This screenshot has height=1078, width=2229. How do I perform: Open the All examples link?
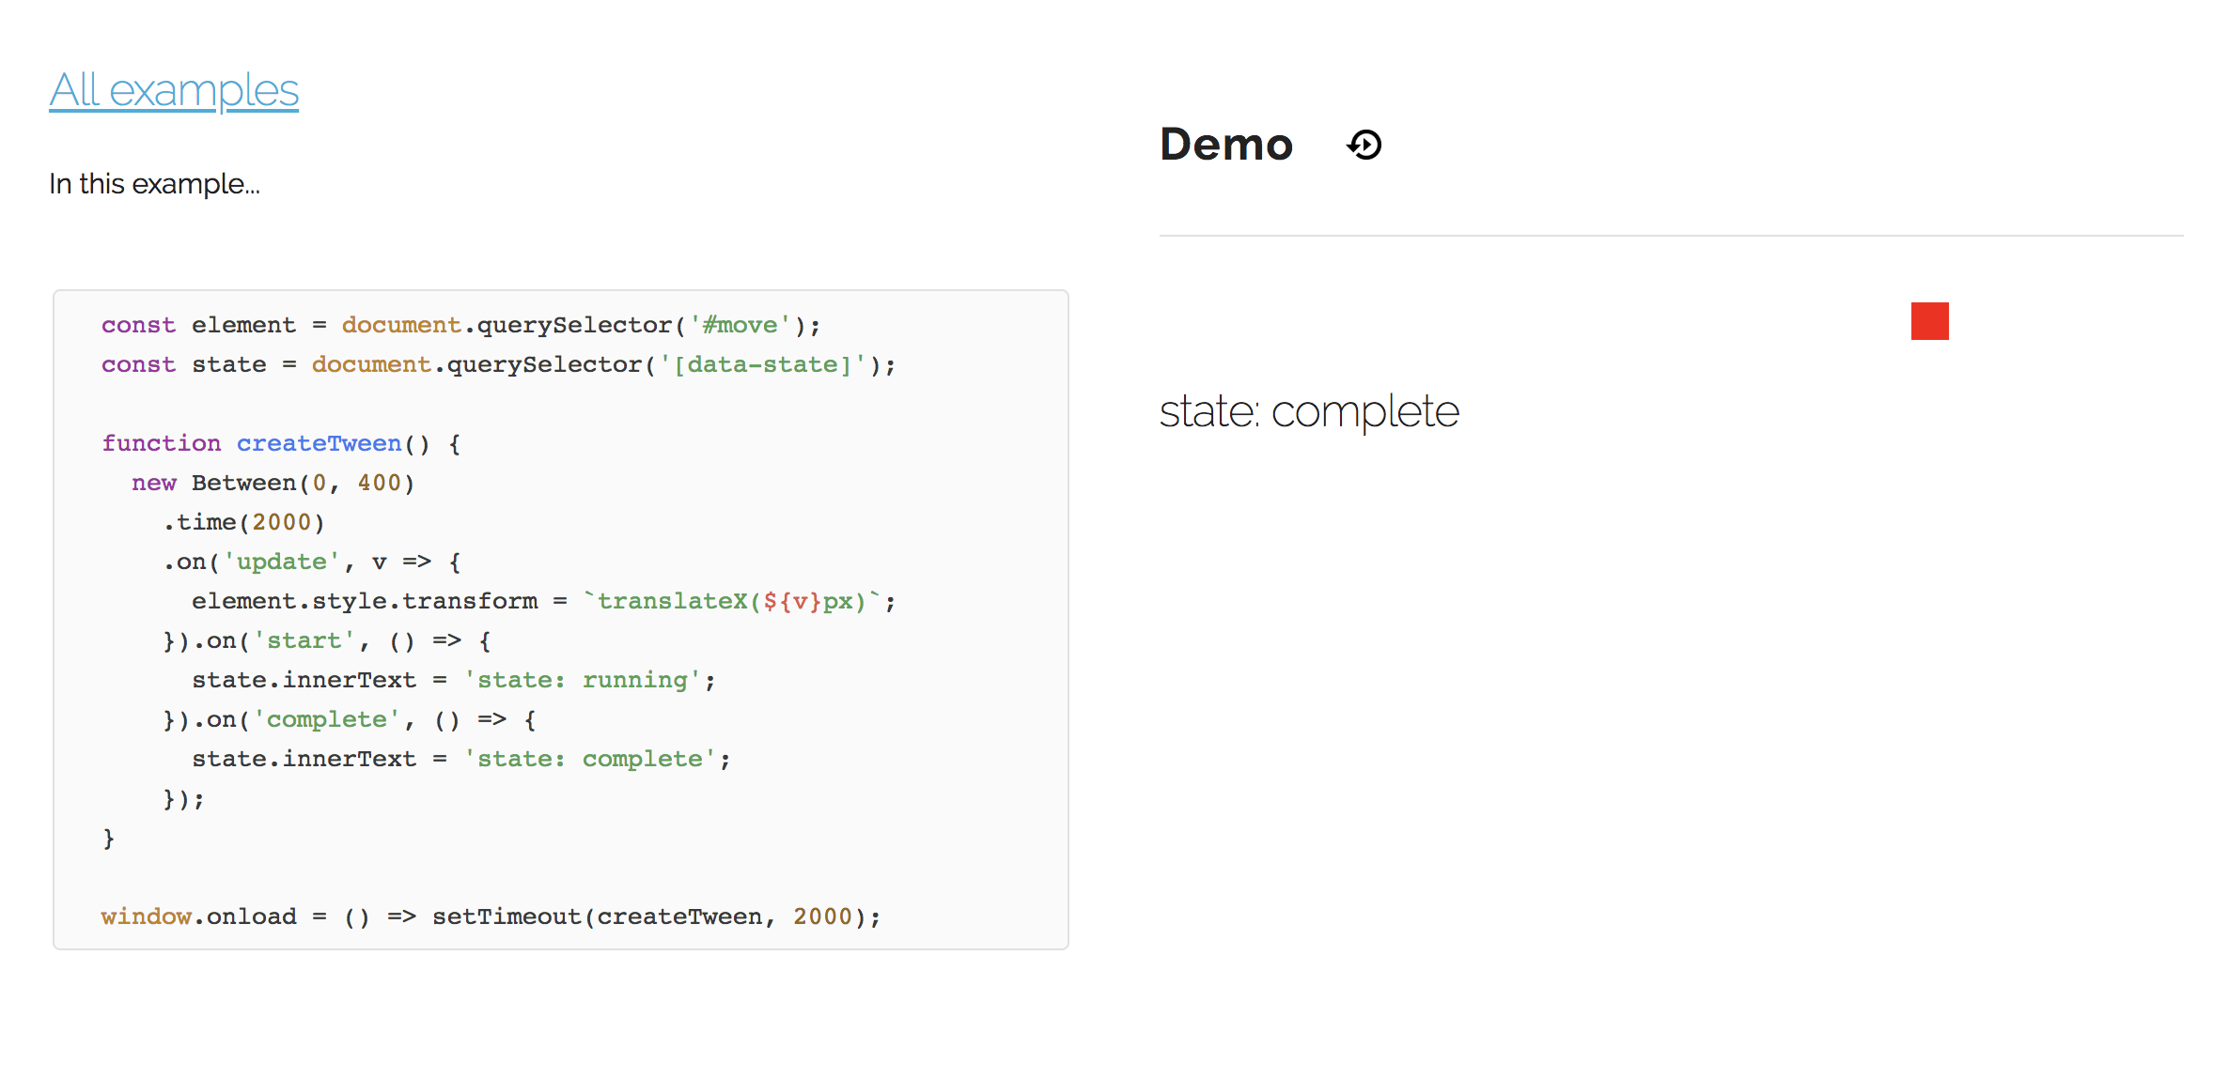click(174, 91)
